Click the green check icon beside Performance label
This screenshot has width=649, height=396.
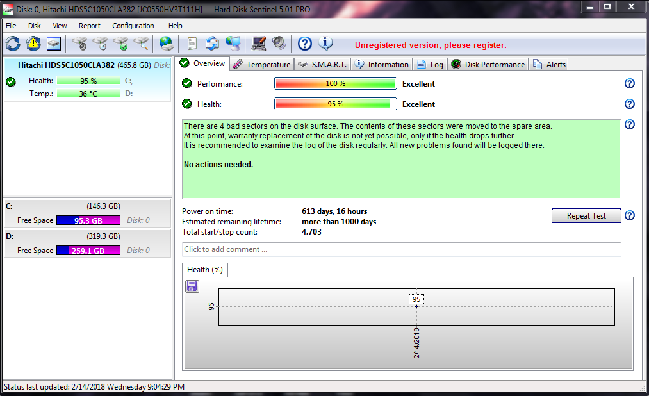[187, 83]
